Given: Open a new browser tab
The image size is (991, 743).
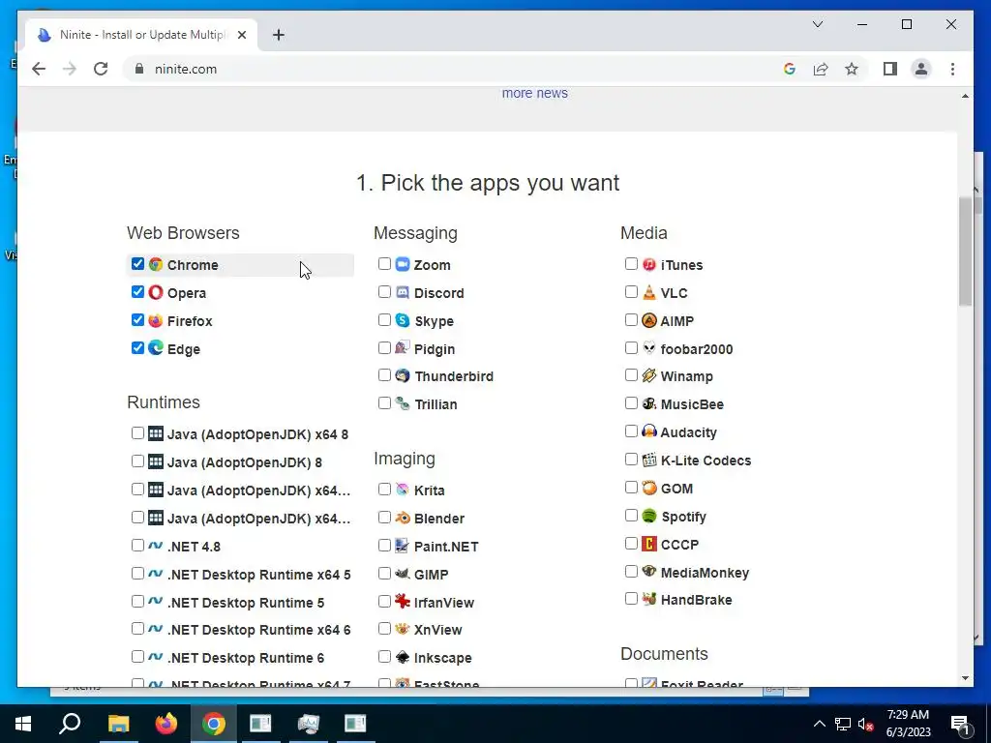Looking at the screenshot, I should tap(278, 35).
